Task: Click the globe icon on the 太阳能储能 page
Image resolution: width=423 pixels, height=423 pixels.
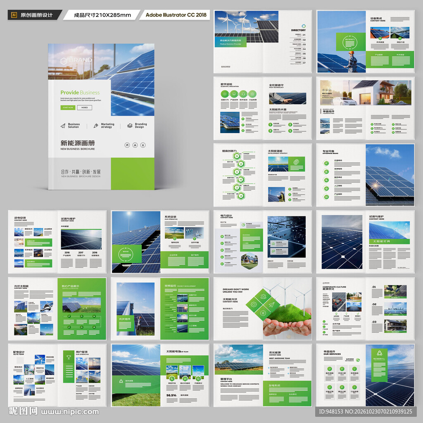Action: coord(296,162)
